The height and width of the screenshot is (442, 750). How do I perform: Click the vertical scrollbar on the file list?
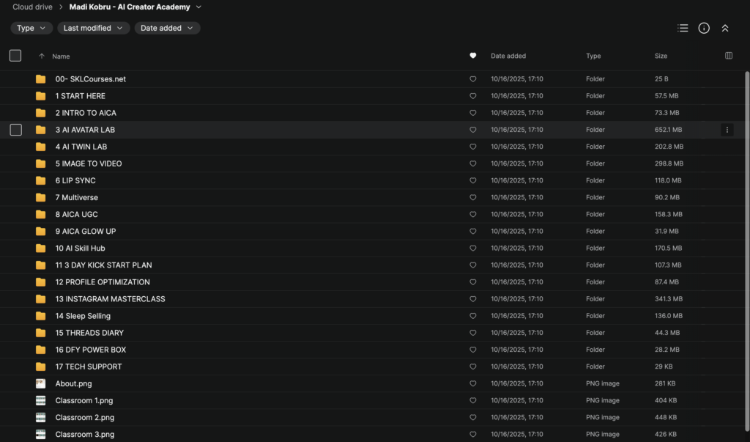746,220
